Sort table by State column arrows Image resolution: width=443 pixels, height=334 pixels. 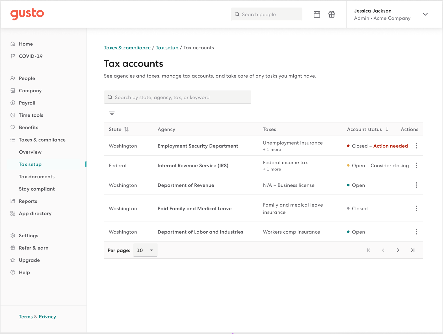[126, 129]
